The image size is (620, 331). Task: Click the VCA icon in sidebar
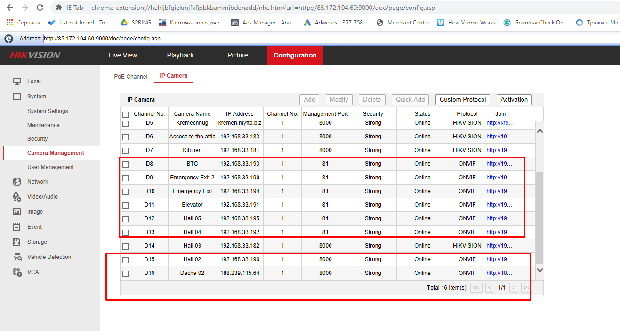point(17,272)
